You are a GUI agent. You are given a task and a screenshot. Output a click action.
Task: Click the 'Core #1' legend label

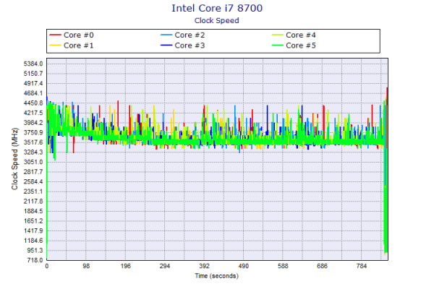click(79, 46)
